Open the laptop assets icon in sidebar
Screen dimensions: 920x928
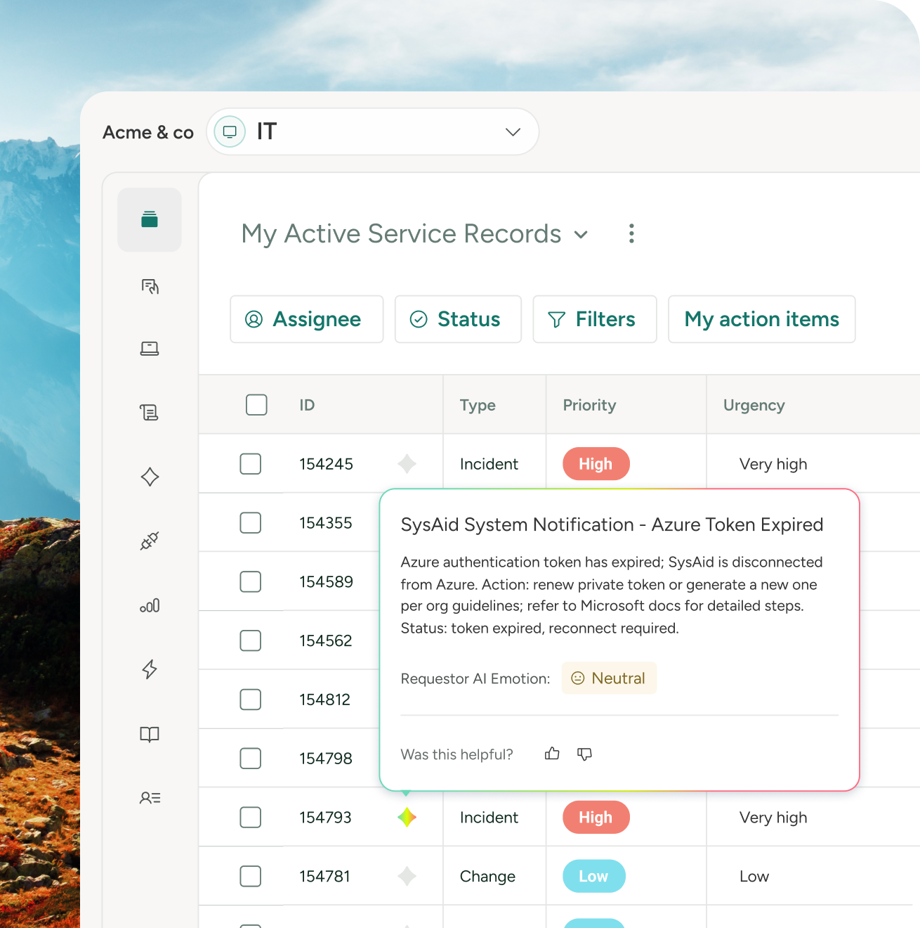pos(150,349)
